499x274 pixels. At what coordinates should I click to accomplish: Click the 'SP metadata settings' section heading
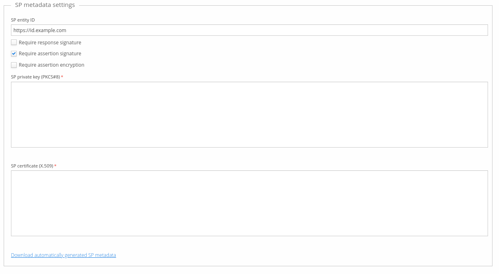45,5
